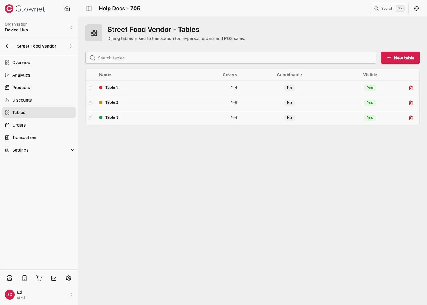Grab the drag handle for Table 3

tap(91, 118)
